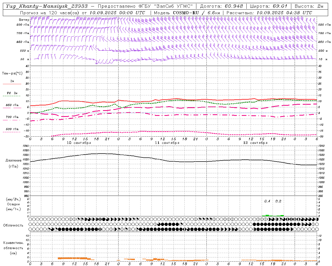Select the 700 гПа temperature legend entry

(12, 117)
